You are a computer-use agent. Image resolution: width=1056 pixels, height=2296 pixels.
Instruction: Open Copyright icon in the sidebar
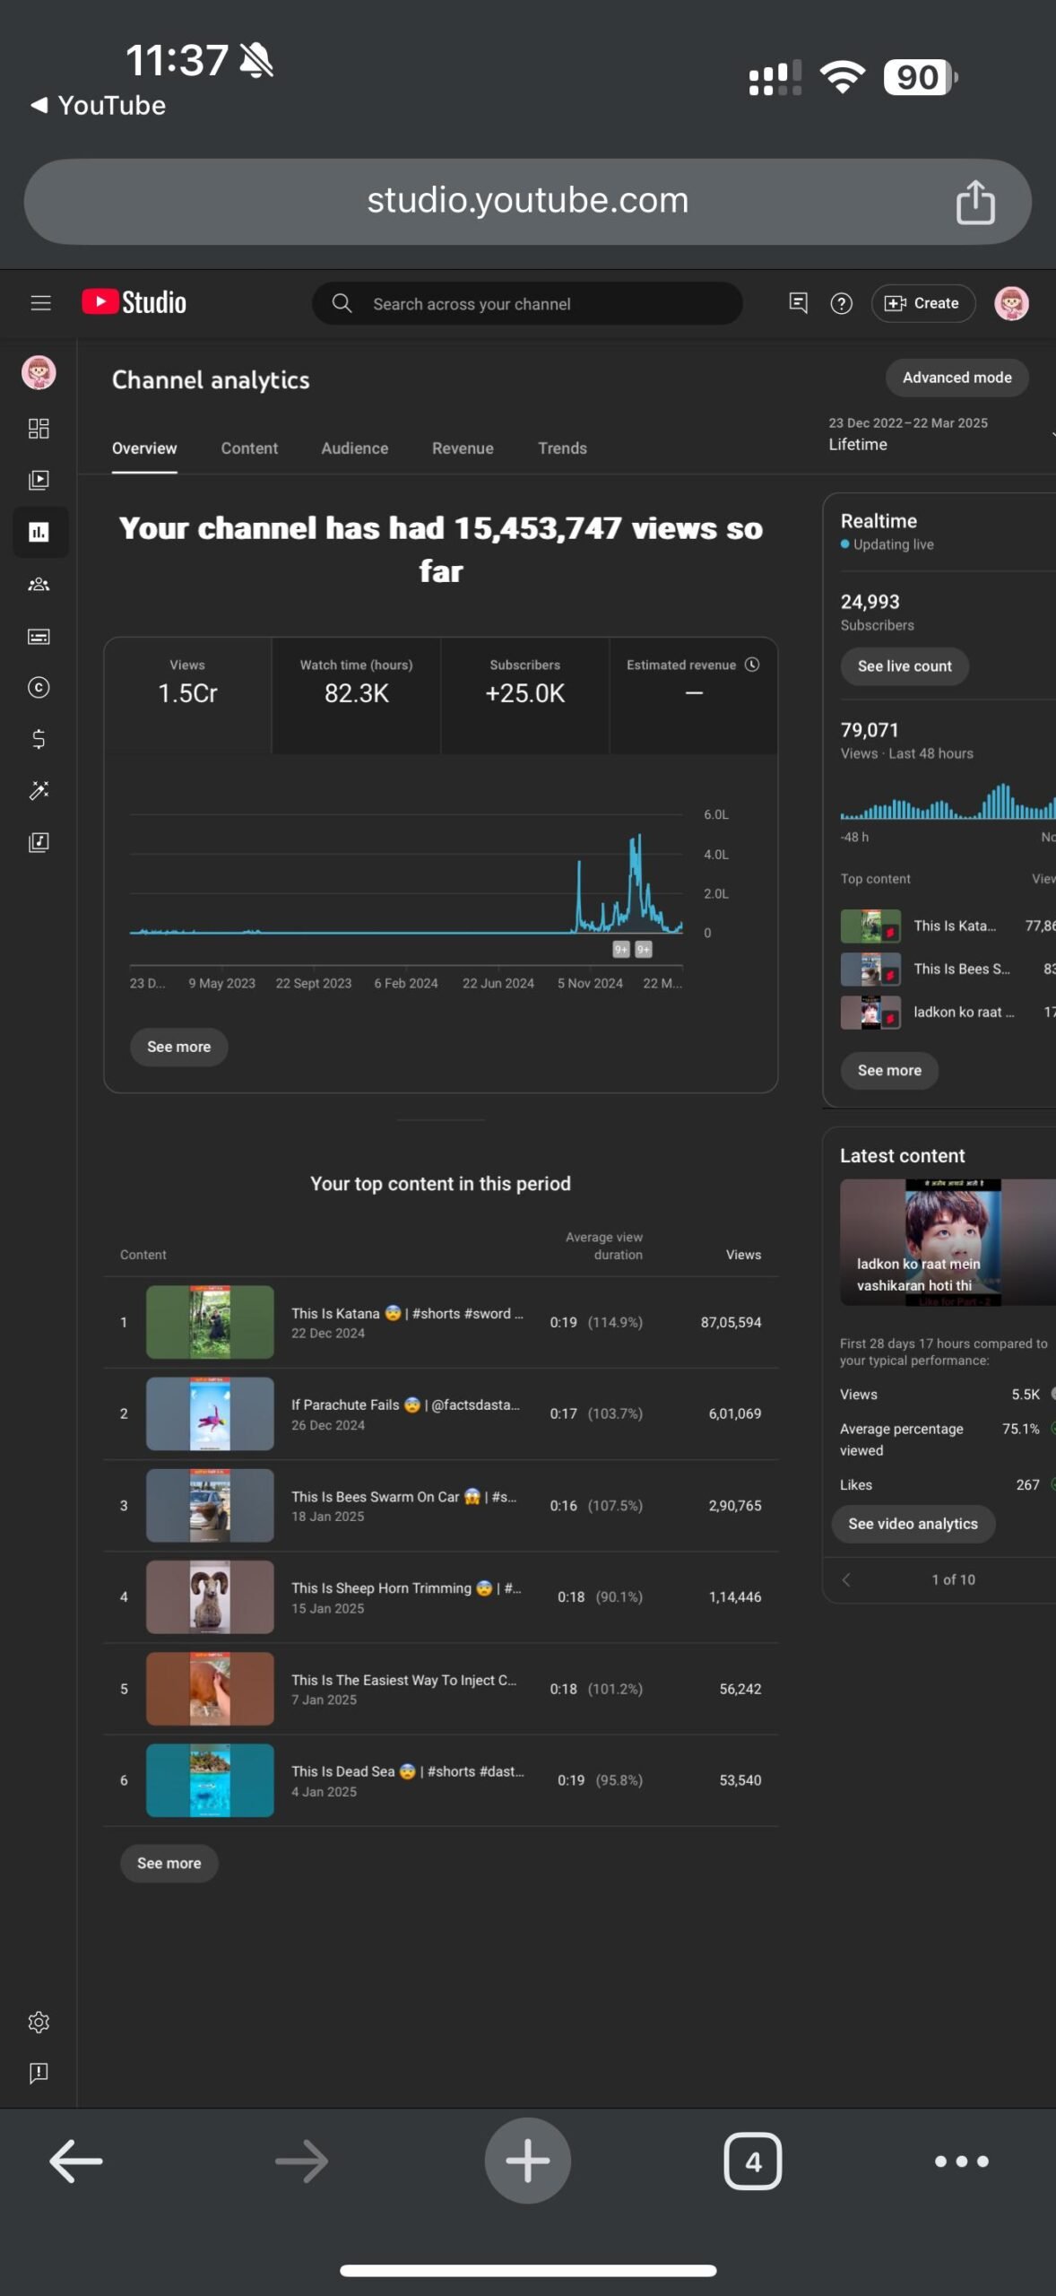[39, 688]
